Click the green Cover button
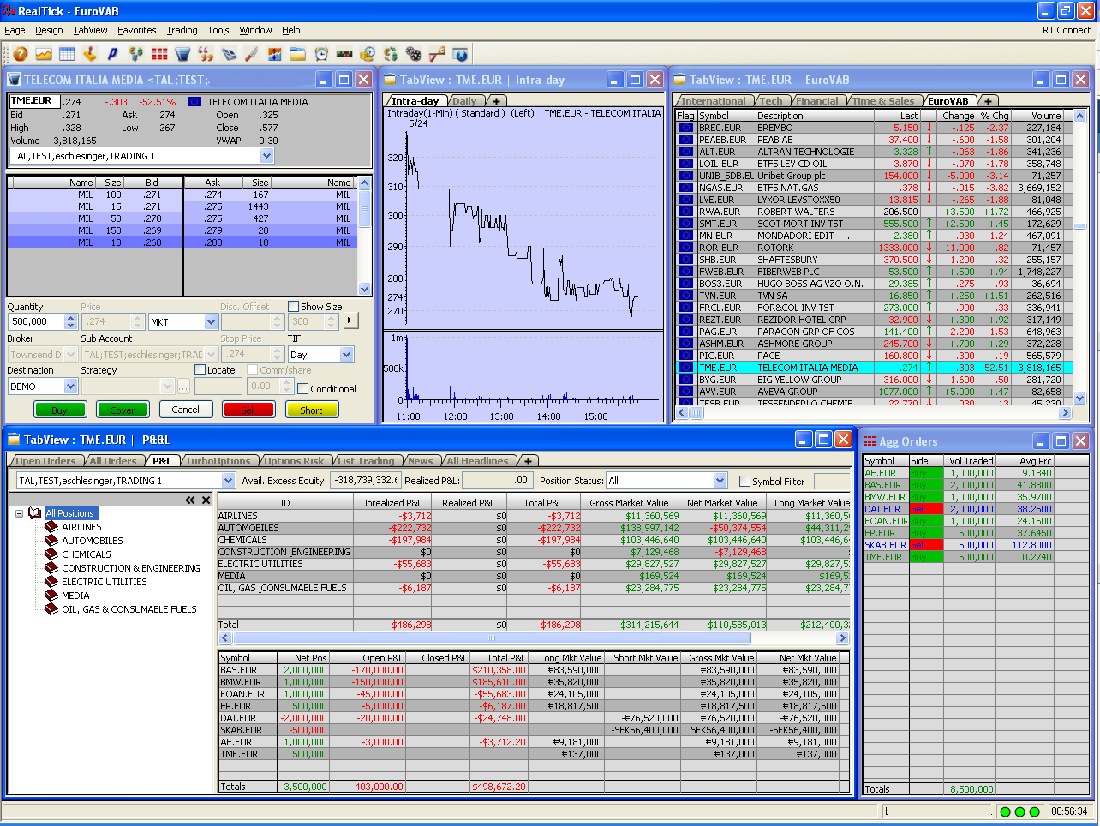This screenshot has width=1100, height=826. 123,410
